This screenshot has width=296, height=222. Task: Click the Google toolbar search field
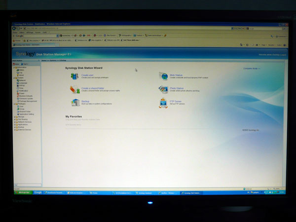coord(39,36)
